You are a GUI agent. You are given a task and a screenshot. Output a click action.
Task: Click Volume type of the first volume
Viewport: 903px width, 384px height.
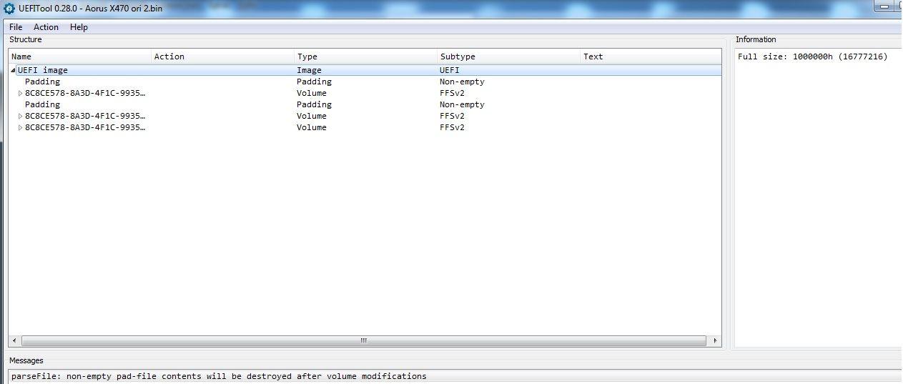[312, 93]
